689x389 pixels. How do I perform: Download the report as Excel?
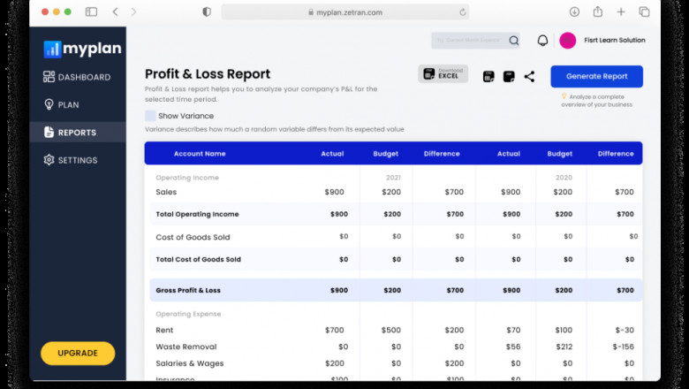pos(443,74)
